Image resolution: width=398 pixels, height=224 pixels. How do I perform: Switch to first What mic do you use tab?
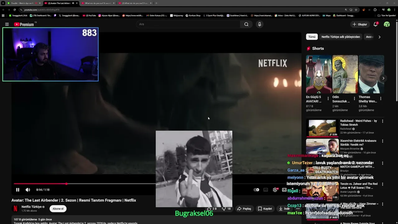point(98,3)
